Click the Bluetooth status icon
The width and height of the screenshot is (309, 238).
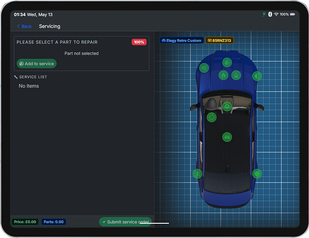coord(270,14)
